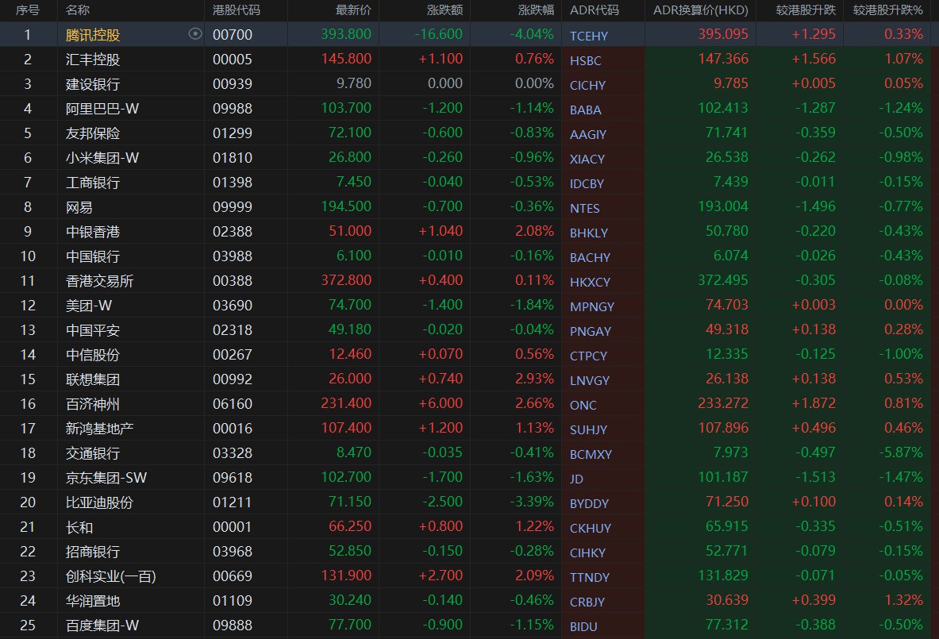The height and width of the screenshot is (639, 939).
Task: Click the target icon beside 腾讯控股
Action: 195,34
